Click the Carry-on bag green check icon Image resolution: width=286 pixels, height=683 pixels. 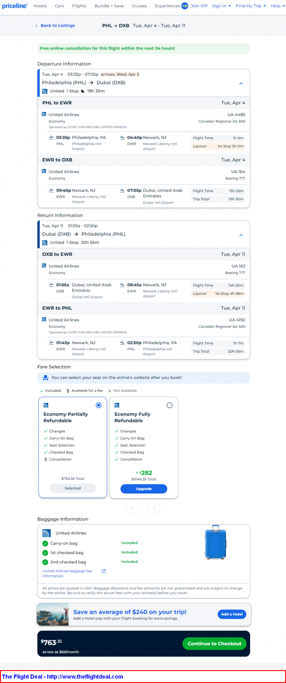[45, 544]
